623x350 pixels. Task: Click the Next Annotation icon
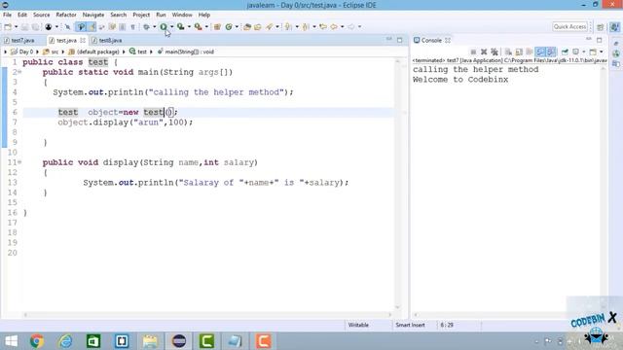pyautogui.click(x=288, y=27)
